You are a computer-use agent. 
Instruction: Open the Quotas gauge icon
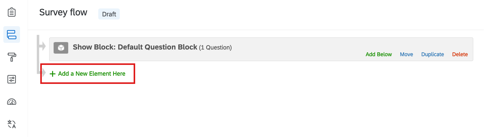pos(12,102)
